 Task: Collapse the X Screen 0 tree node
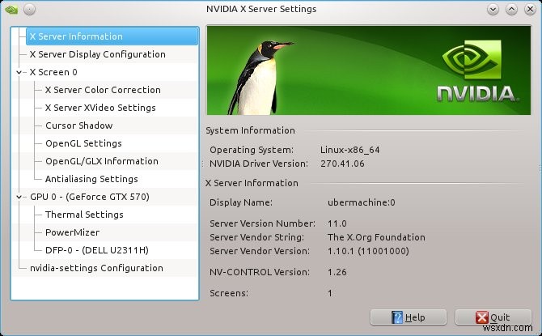(19, 72)
